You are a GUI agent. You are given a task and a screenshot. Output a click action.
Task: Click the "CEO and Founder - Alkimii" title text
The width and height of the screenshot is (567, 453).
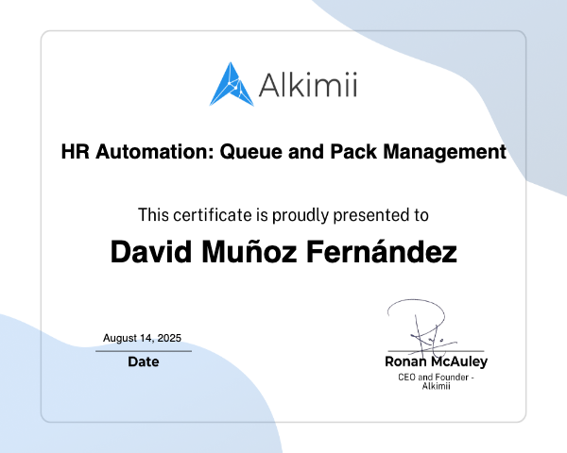coord(436,381)
